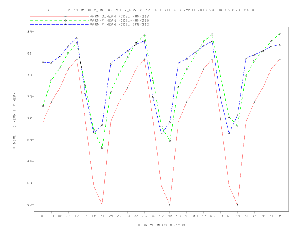The image size is (305, 235).
Task: Click the red plus marker in legend
Action: click(65, 16)
